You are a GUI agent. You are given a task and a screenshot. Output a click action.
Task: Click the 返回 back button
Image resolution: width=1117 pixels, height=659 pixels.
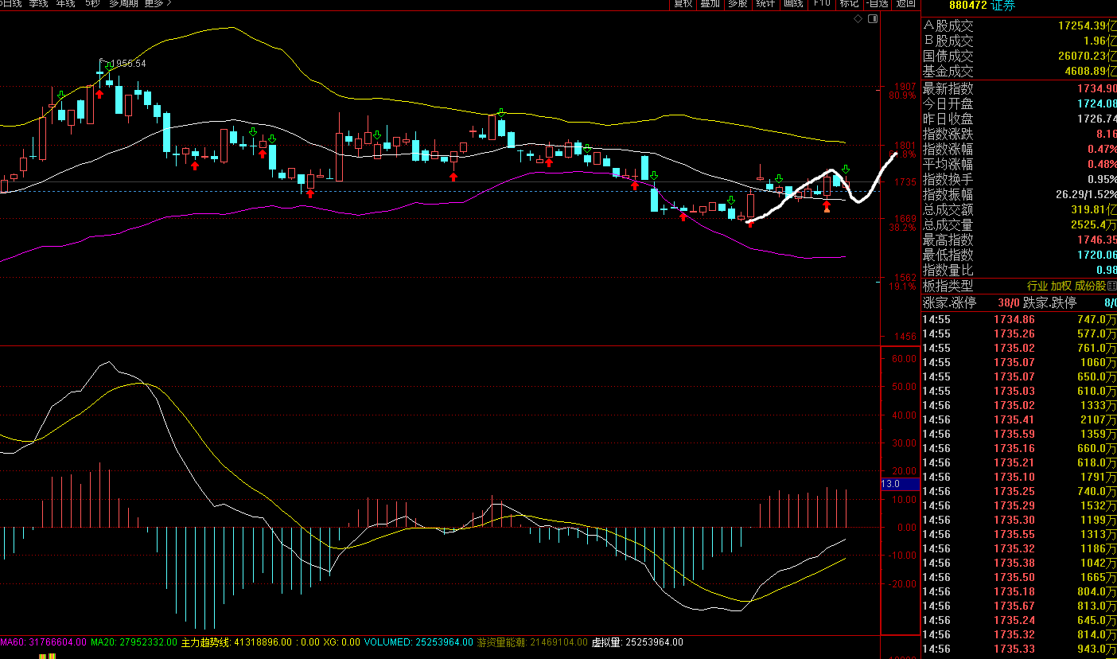point(905,3)
